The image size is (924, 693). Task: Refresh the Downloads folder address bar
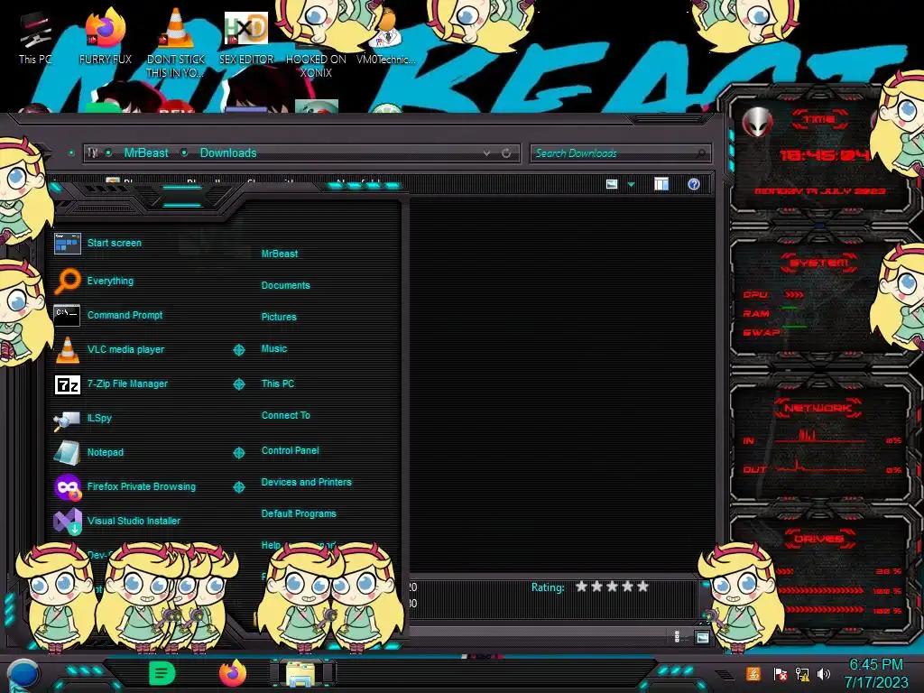(x=506, y=153)
